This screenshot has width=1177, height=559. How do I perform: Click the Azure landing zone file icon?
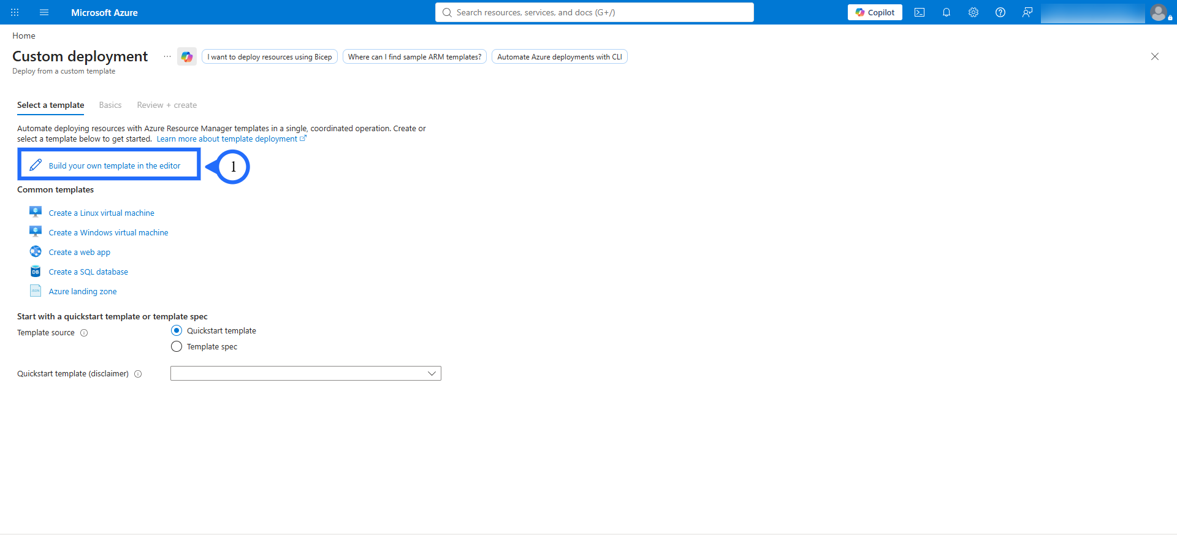[36, 291]
